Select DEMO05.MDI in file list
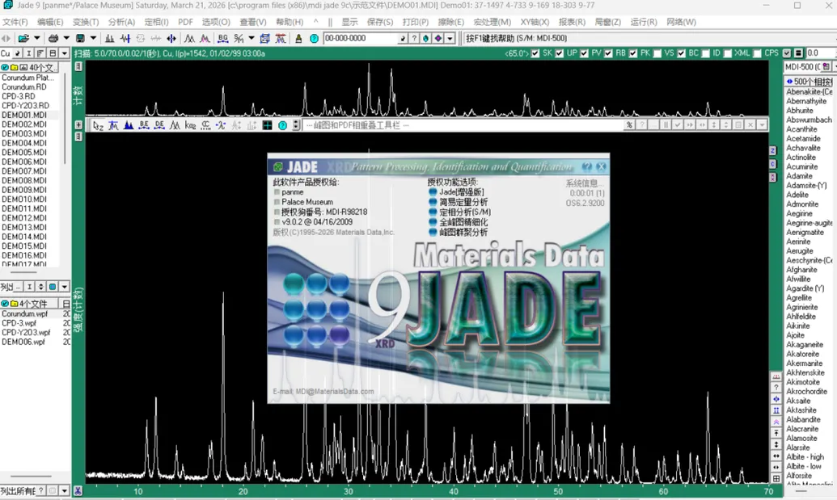The height and width of the screenshot is (500, 837). [24, 153]
